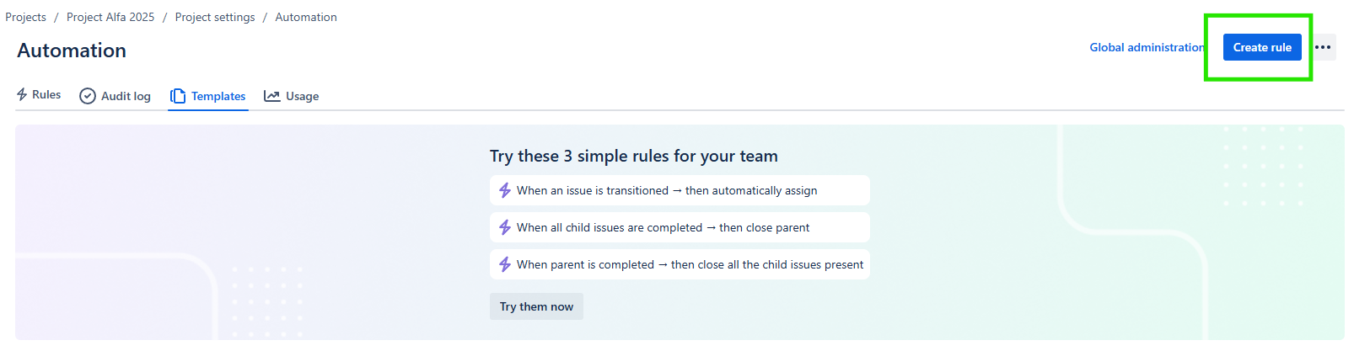Click the lightning bolt Rules icon
Screen dimensions: 1354x351
click(22, 95)
